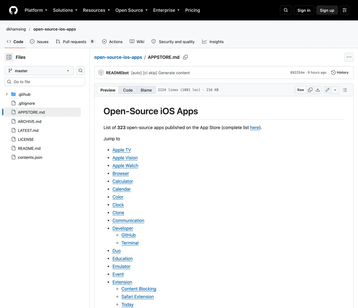Viewport: 358px width, 308px height.
Task: Select the Preview view toggle
Action: point(108,90)
